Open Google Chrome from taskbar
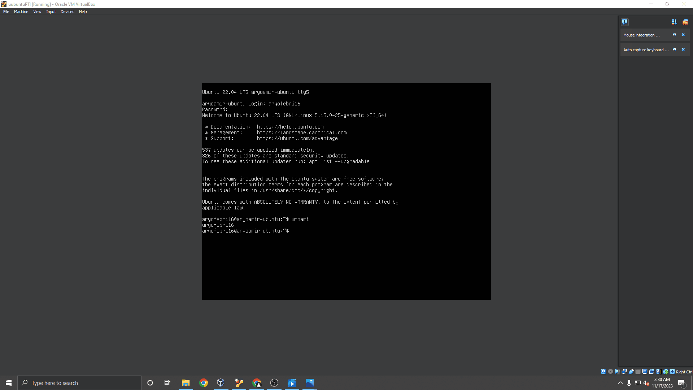The width and height of the screenshot is (693, 390). click(x=204, y=383)
